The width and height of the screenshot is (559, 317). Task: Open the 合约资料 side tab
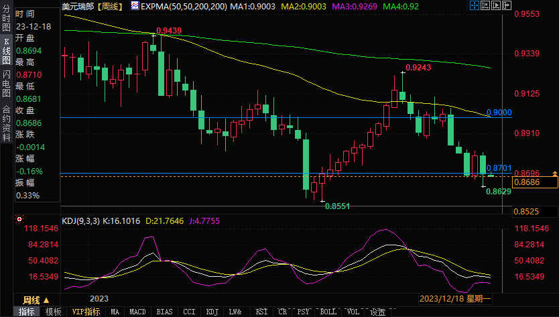(x=6, y=118)
